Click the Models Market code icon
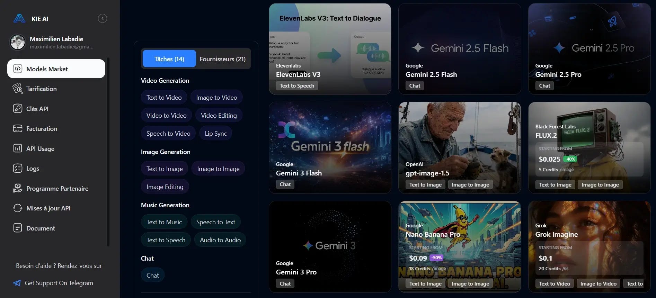The image size is (656, 298). point(18,69)
